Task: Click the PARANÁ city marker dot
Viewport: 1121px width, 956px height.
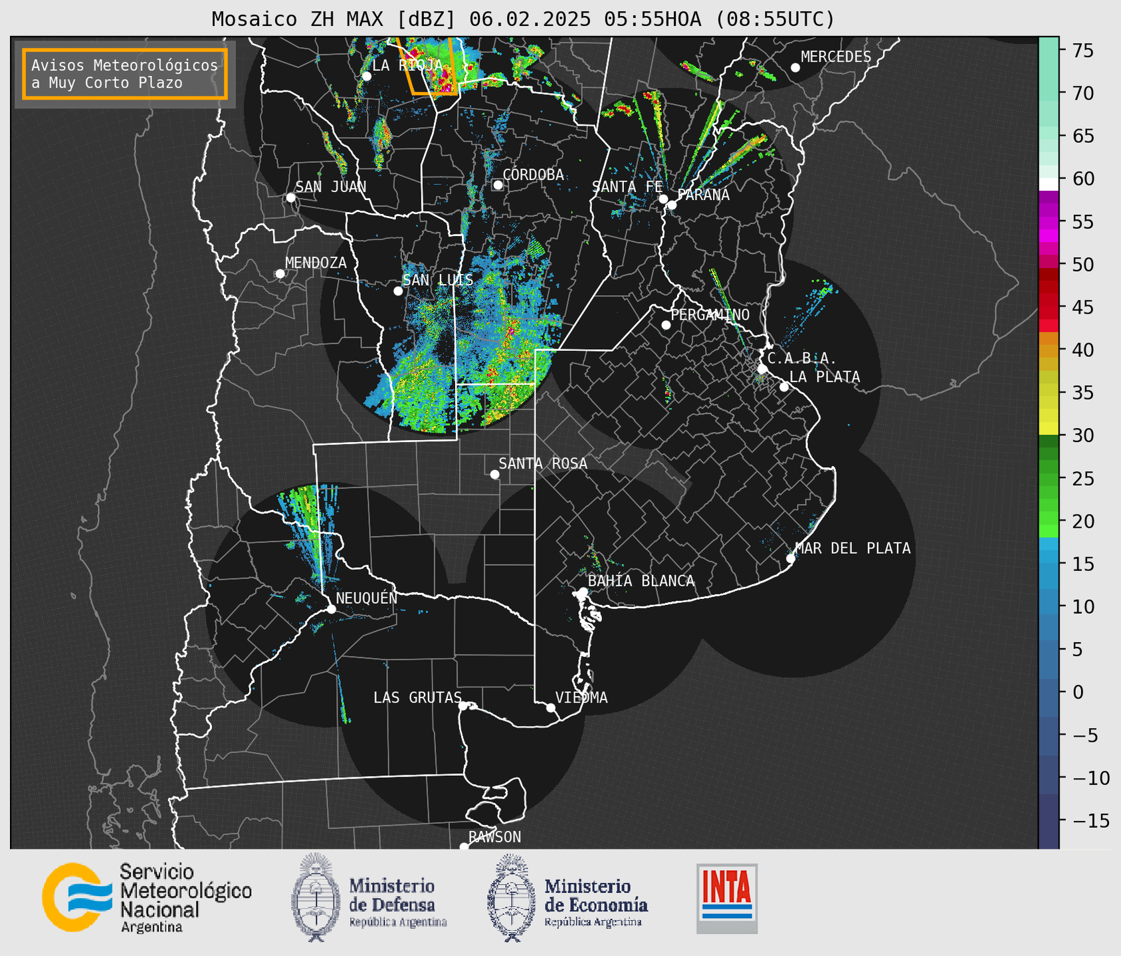Action: [x=672, y=205]
